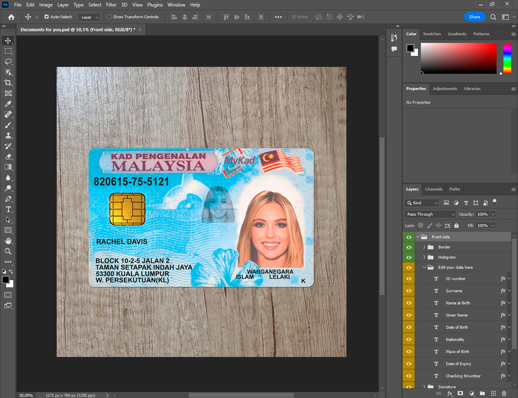This screenshot has height=398, width=518.
Task: Click the Hand tool
Action: click(x=8, y=241)
